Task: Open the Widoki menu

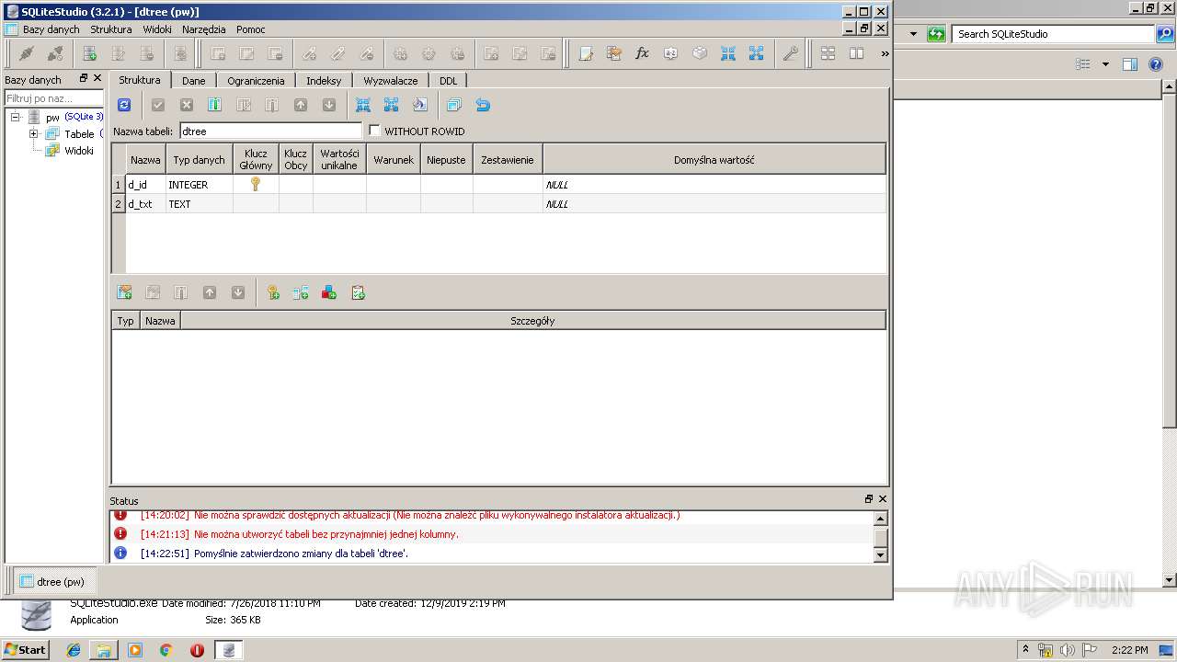Action: click(x=157, y=29)
